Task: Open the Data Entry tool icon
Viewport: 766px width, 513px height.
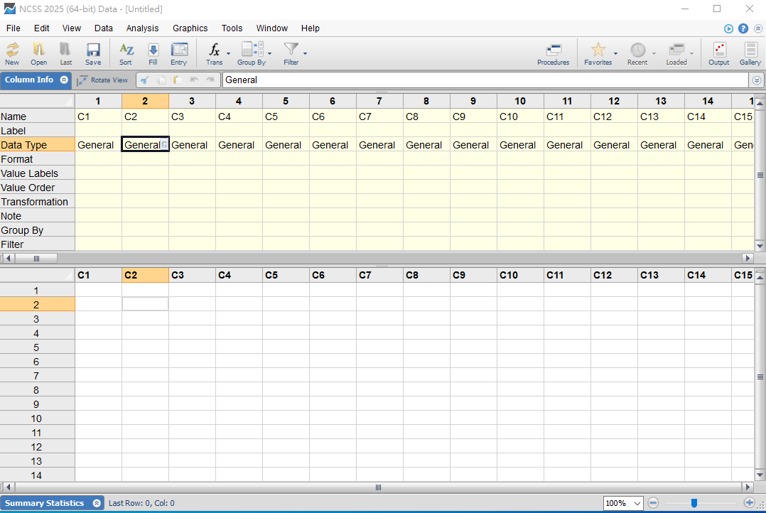Action: coord(179,53)
